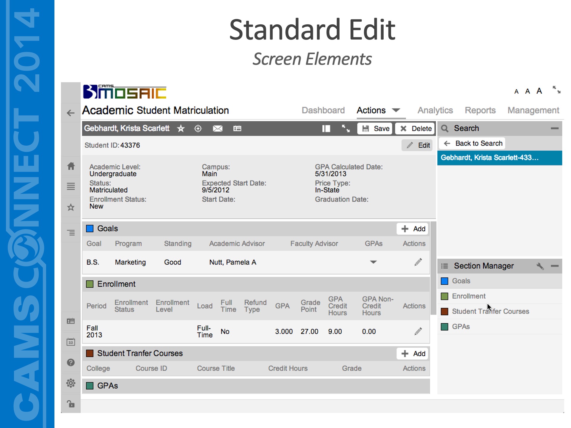Image resolution: width=571 pixels, height=428 pixels.
Task: Collapse the Search panel with minus icon
Action: [x=554, y=128]
